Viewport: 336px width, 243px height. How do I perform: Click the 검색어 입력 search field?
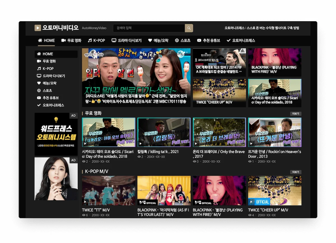tap(149, 28)
